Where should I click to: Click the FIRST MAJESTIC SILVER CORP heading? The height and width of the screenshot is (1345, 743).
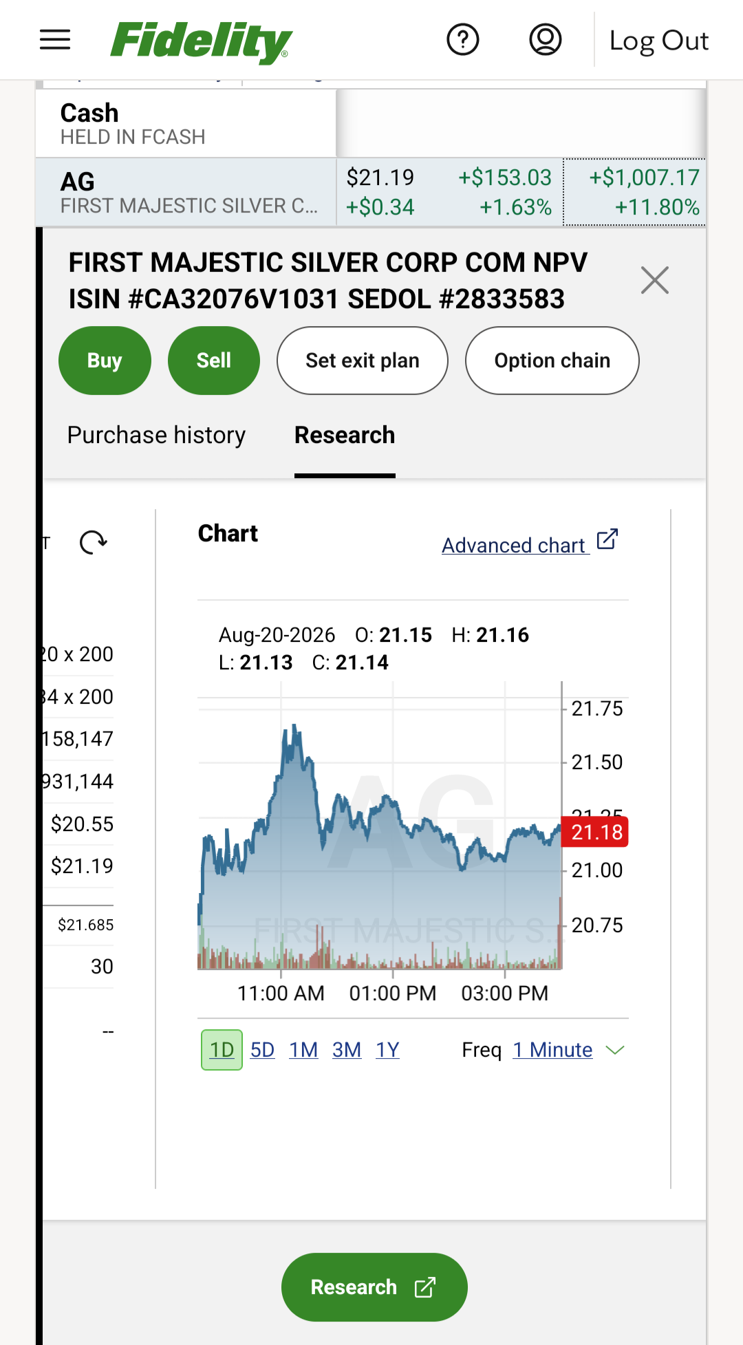pyautogui.click(x=328, y=281)
